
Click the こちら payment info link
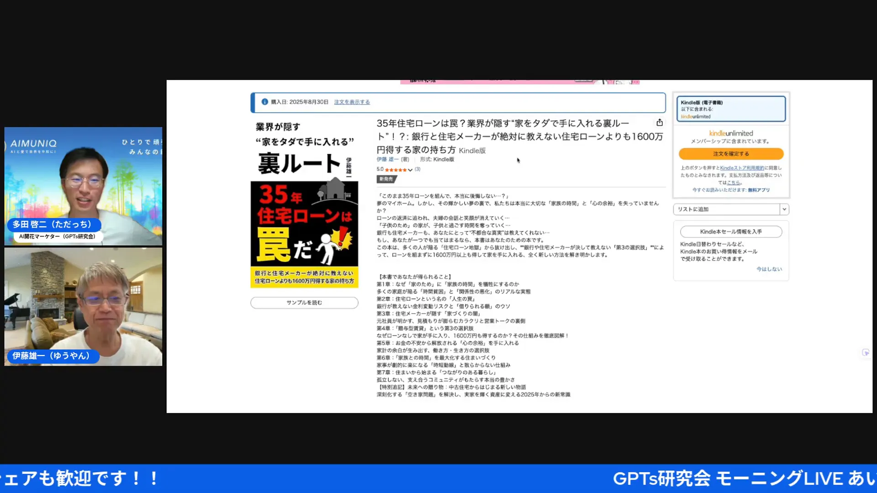[734, 183]
